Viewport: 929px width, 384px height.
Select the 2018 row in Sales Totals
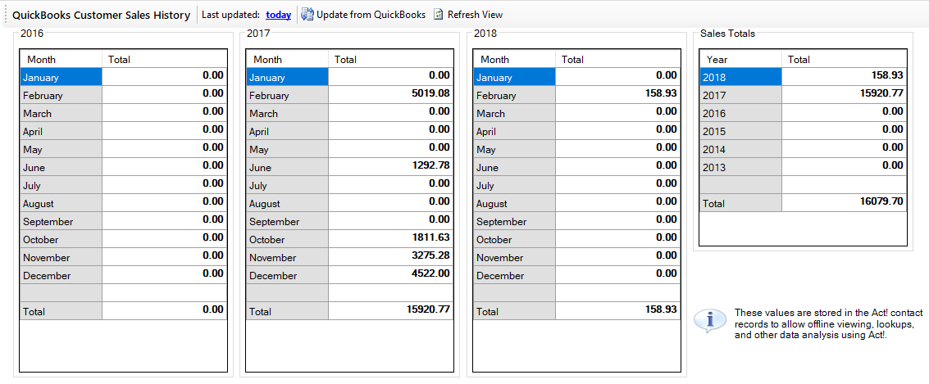804,77
